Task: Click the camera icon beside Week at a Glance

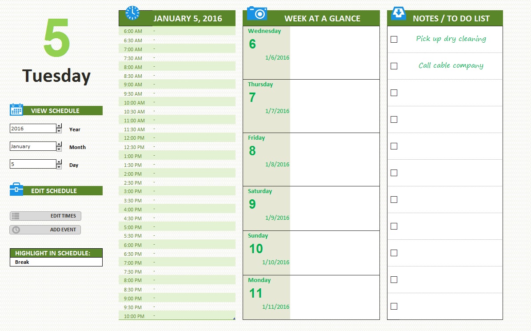Action: click(257, 13)
